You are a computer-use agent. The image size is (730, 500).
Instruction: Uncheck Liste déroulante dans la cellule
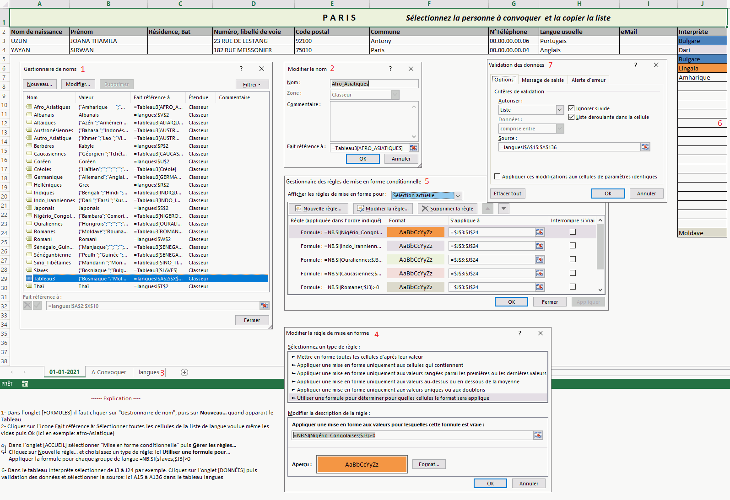coord(571,117)
